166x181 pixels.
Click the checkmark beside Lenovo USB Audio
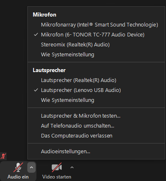point(36,90)
